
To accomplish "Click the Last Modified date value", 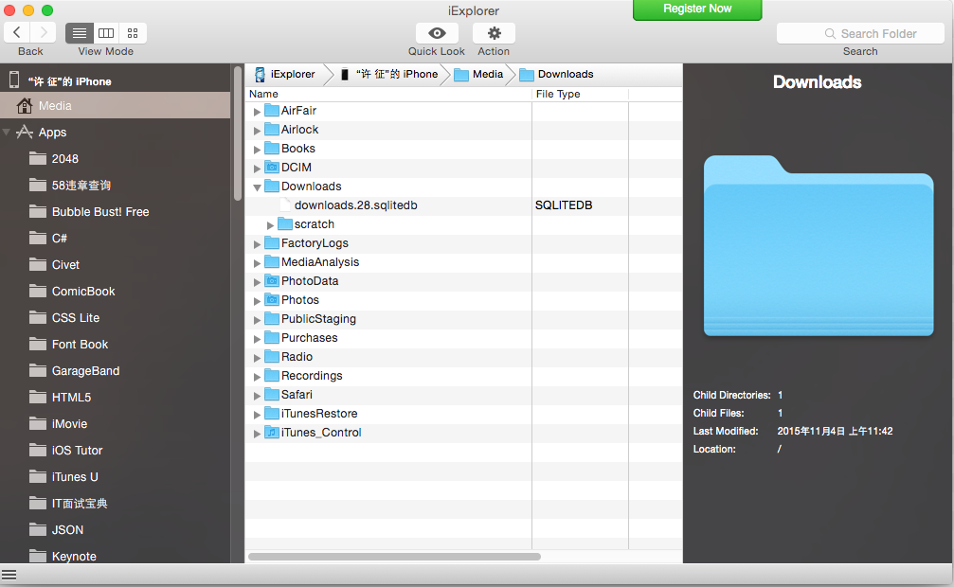I will coord(835,432).
